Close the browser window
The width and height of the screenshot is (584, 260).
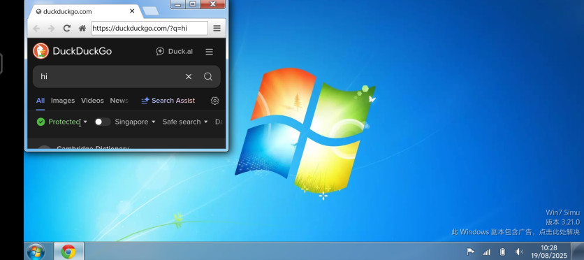coord(212,4)
